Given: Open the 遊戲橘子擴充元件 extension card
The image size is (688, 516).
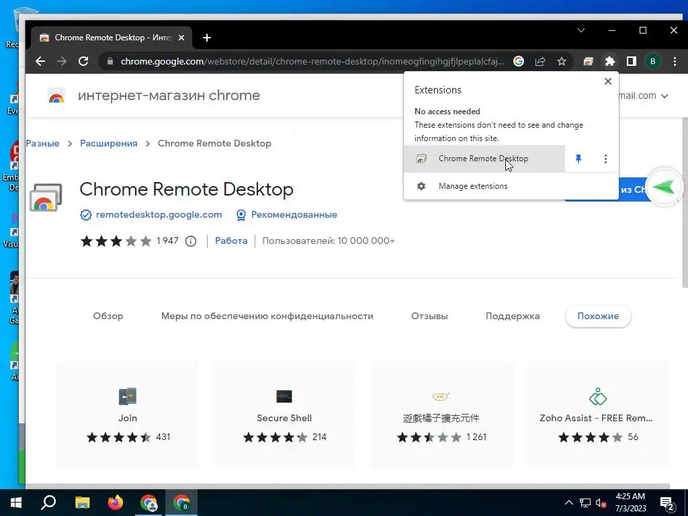Looking at the screenshot, I should pos(441,414).
